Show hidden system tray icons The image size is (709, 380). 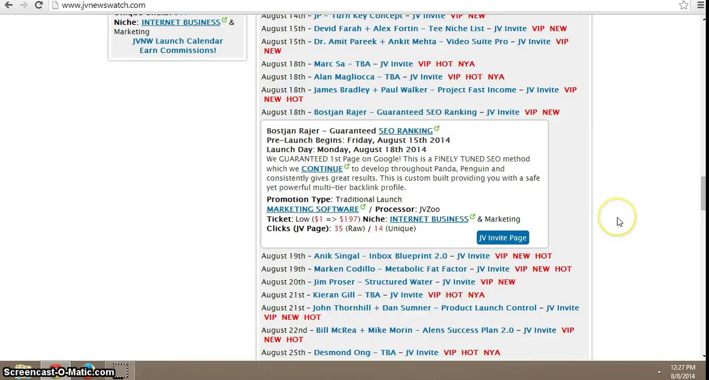[x=659, y=372]
